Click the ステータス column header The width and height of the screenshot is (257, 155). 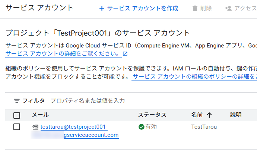point(152,115)
